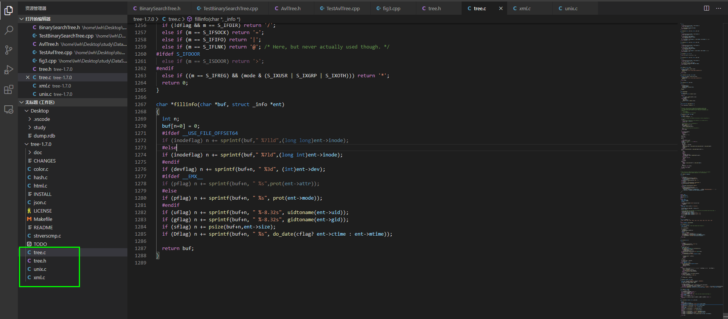Screen dimensions: 728x319
Task: Open hash.c in the explorer
Action: [x=73, y=177]
